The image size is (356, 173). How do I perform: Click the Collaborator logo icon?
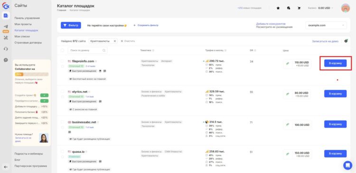pos(6,6)
